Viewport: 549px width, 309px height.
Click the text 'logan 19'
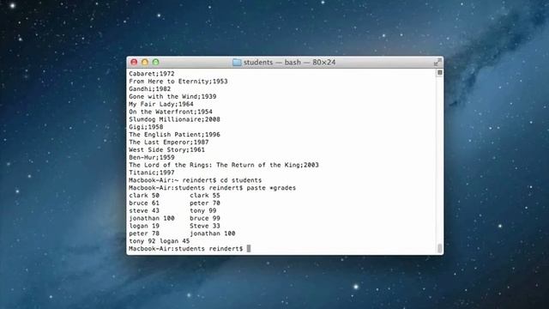[144, 226]
